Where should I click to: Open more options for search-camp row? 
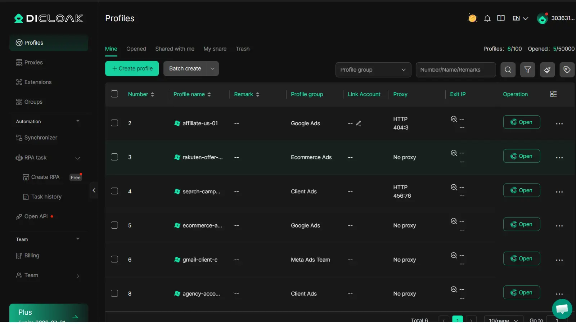[x=559, y=192]
